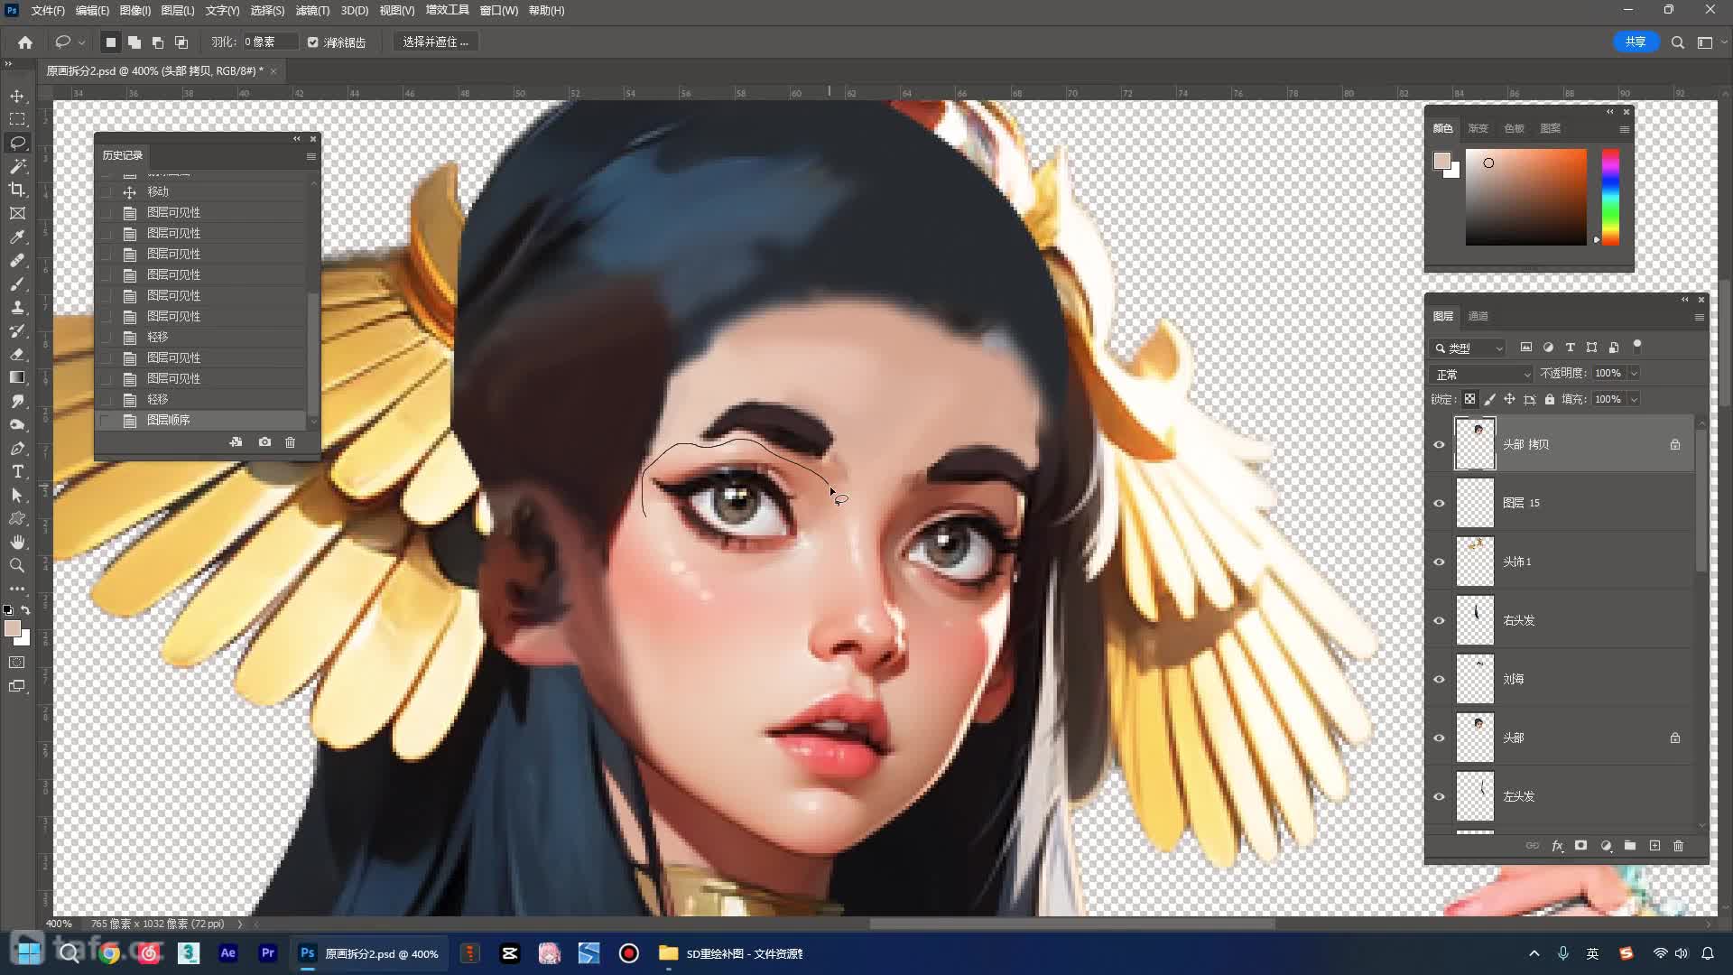Create new document from current state
Image resolution: width=1733 pixels, height=975 pixels.
click(x=236, y=442)
